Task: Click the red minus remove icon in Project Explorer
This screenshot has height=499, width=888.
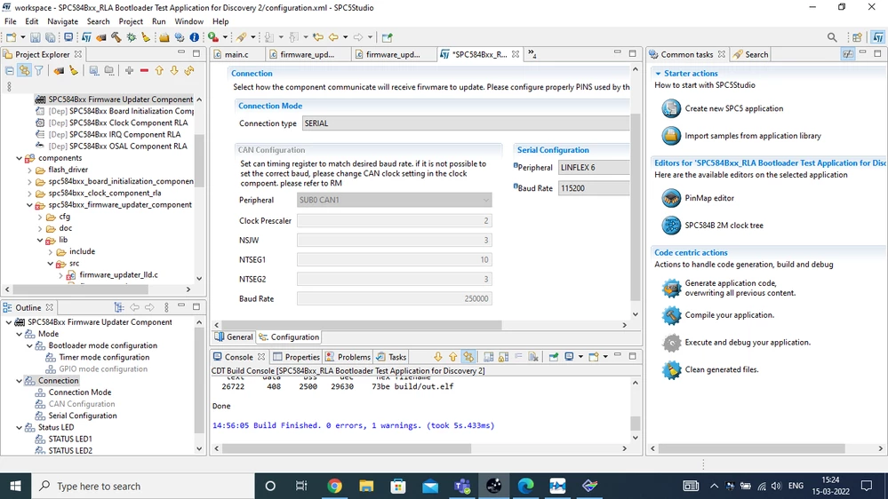Action: click(144, 71)
